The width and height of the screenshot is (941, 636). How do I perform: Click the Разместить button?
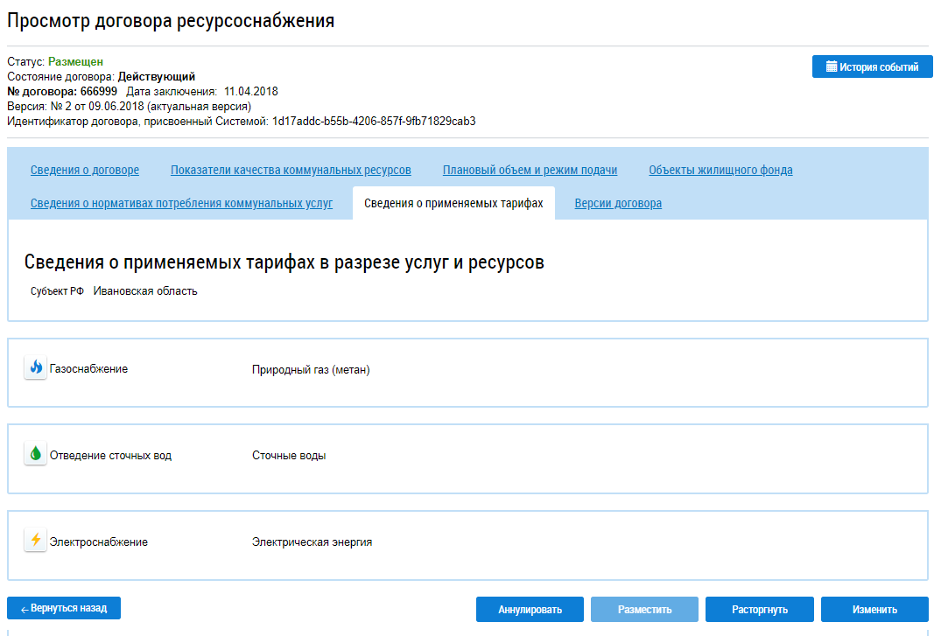644,610
